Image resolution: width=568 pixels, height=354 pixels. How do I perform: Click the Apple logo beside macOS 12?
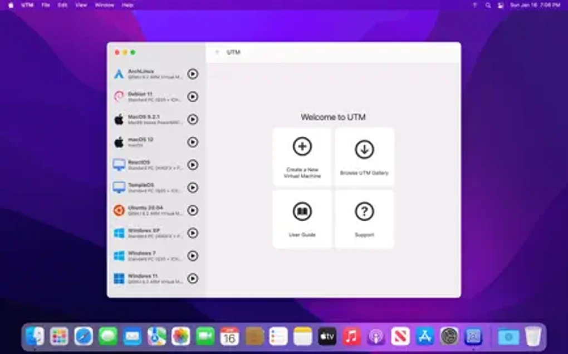[x=119, y=142]
